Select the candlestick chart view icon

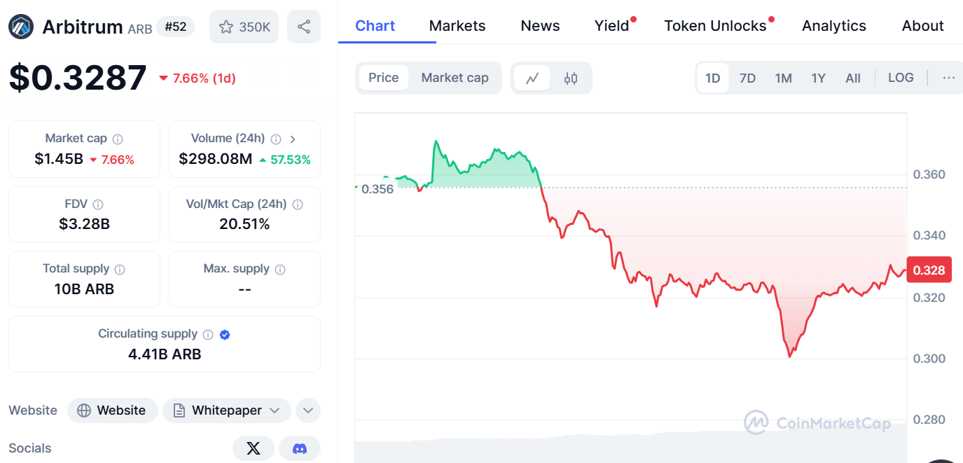570,78
